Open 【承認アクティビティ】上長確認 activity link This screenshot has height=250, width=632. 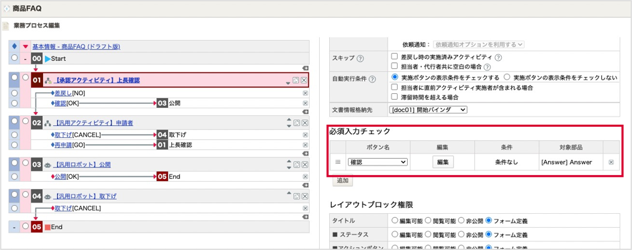coord(97,80)
